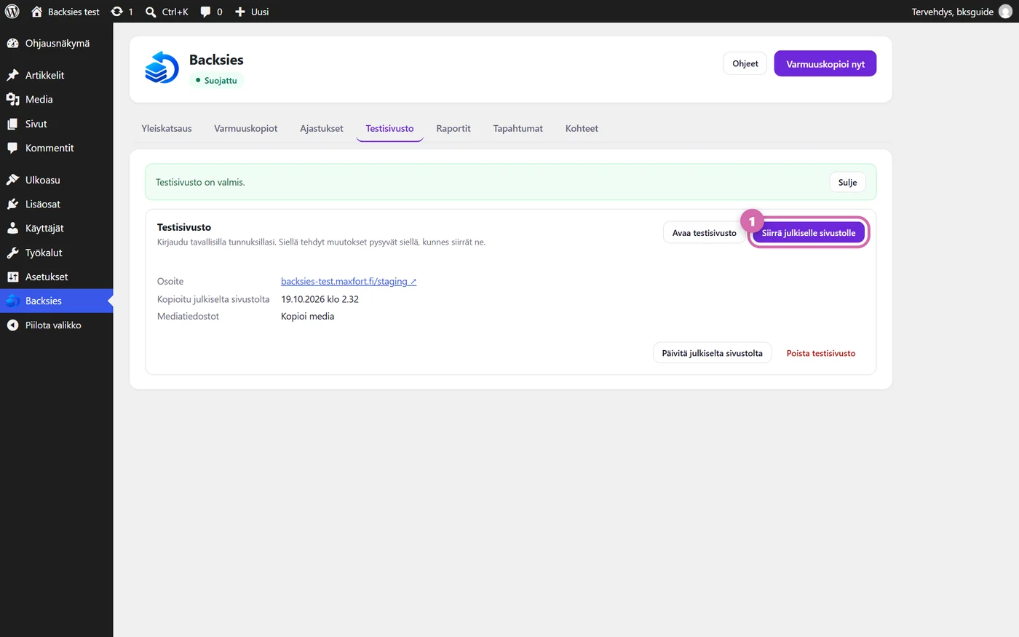Click the Tervehdys, bksguide account text
The image size is (1019, 637).
click(x=952, y=12)
